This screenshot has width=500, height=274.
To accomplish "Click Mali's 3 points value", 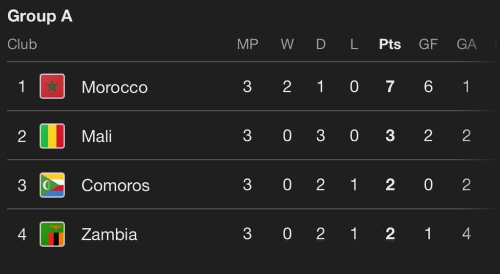I will point(390,136).
